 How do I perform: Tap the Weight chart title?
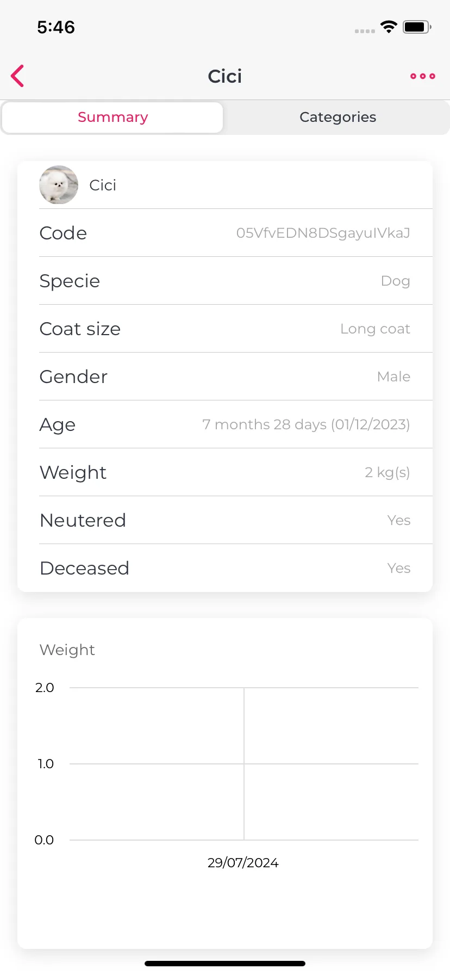click(67, 650)
